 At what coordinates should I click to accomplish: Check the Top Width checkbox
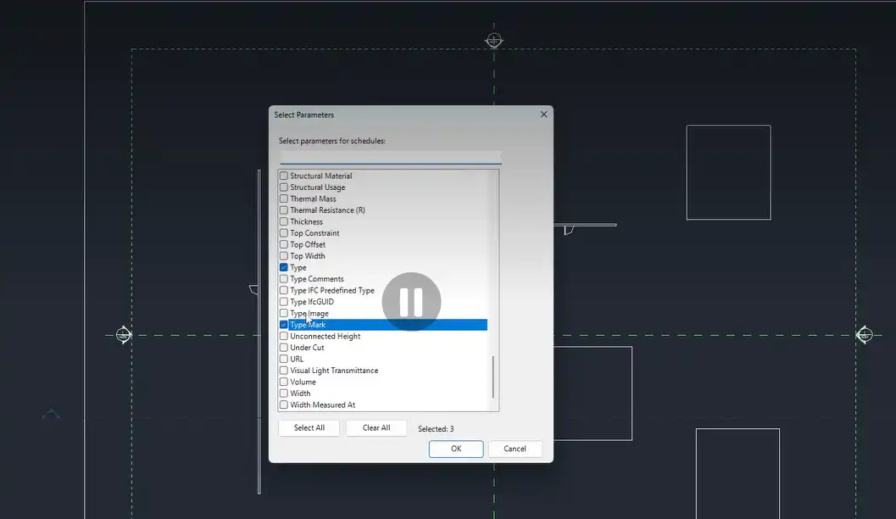[x=283, y=256]
